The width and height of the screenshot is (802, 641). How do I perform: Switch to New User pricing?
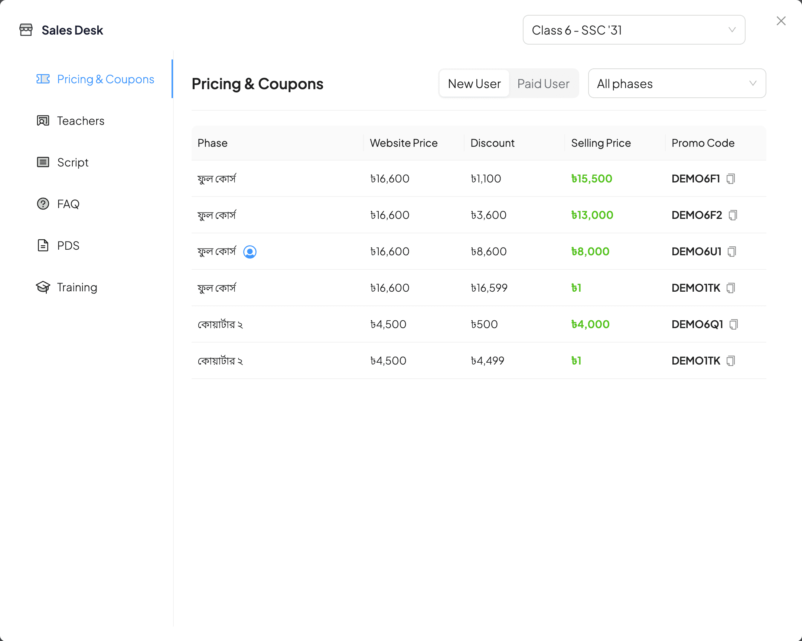474,83
